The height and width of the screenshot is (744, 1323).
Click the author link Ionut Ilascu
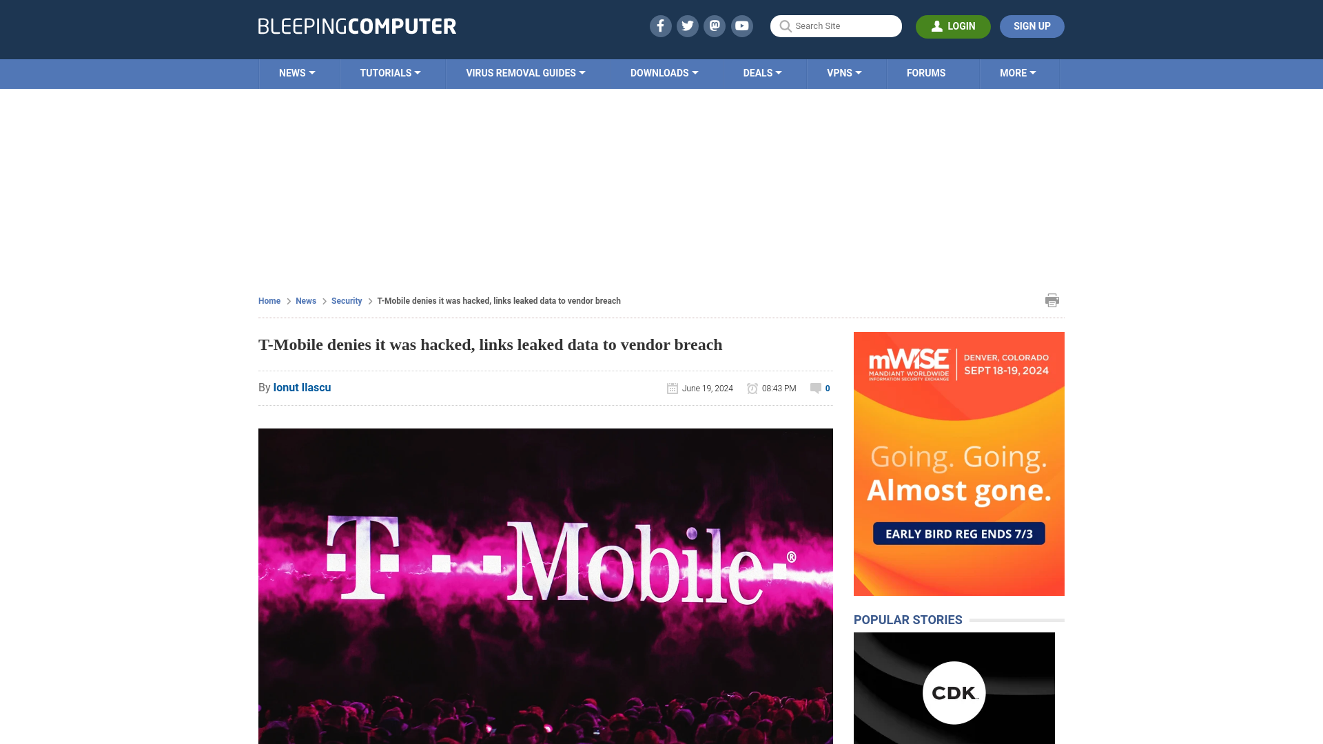[302, 387]
